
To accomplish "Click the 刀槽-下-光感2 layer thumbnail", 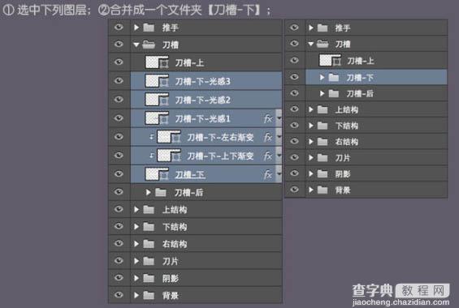I will coord(152,100).
